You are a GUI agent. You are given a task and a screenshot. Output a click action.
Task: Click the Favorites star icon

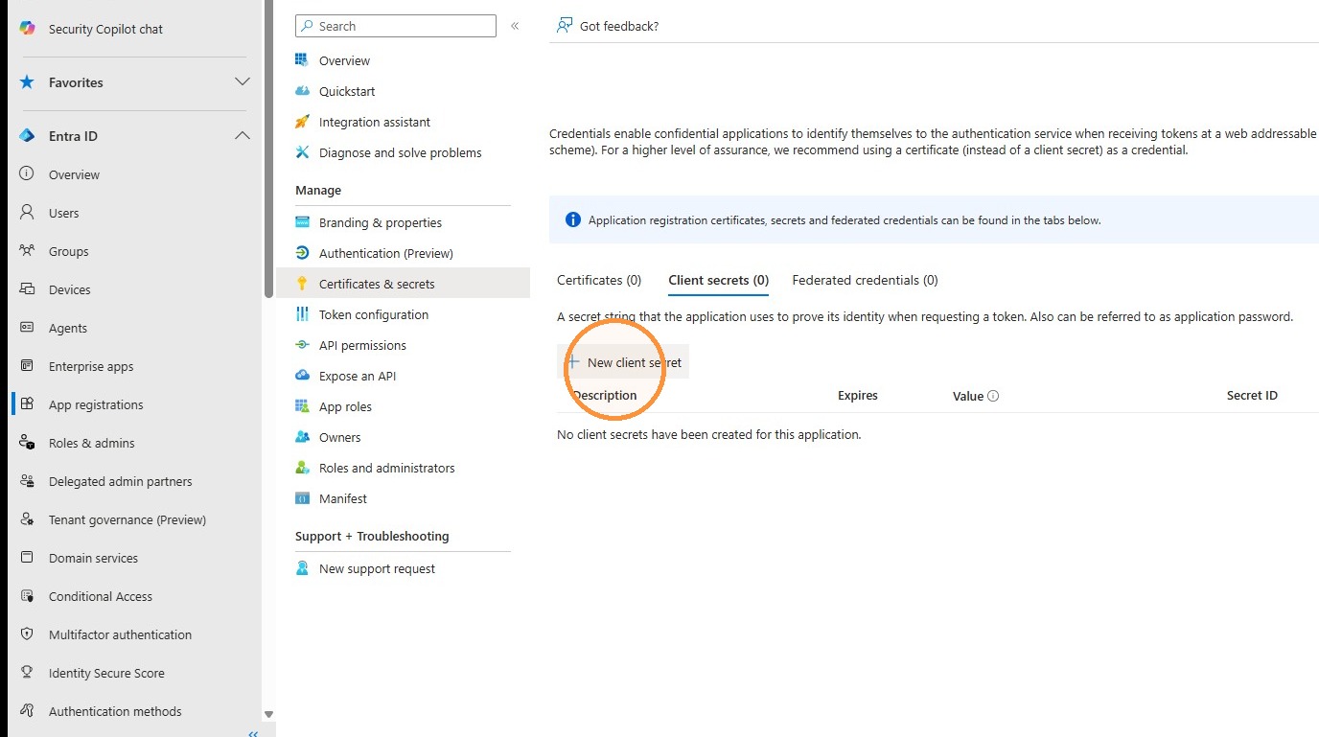27,82
